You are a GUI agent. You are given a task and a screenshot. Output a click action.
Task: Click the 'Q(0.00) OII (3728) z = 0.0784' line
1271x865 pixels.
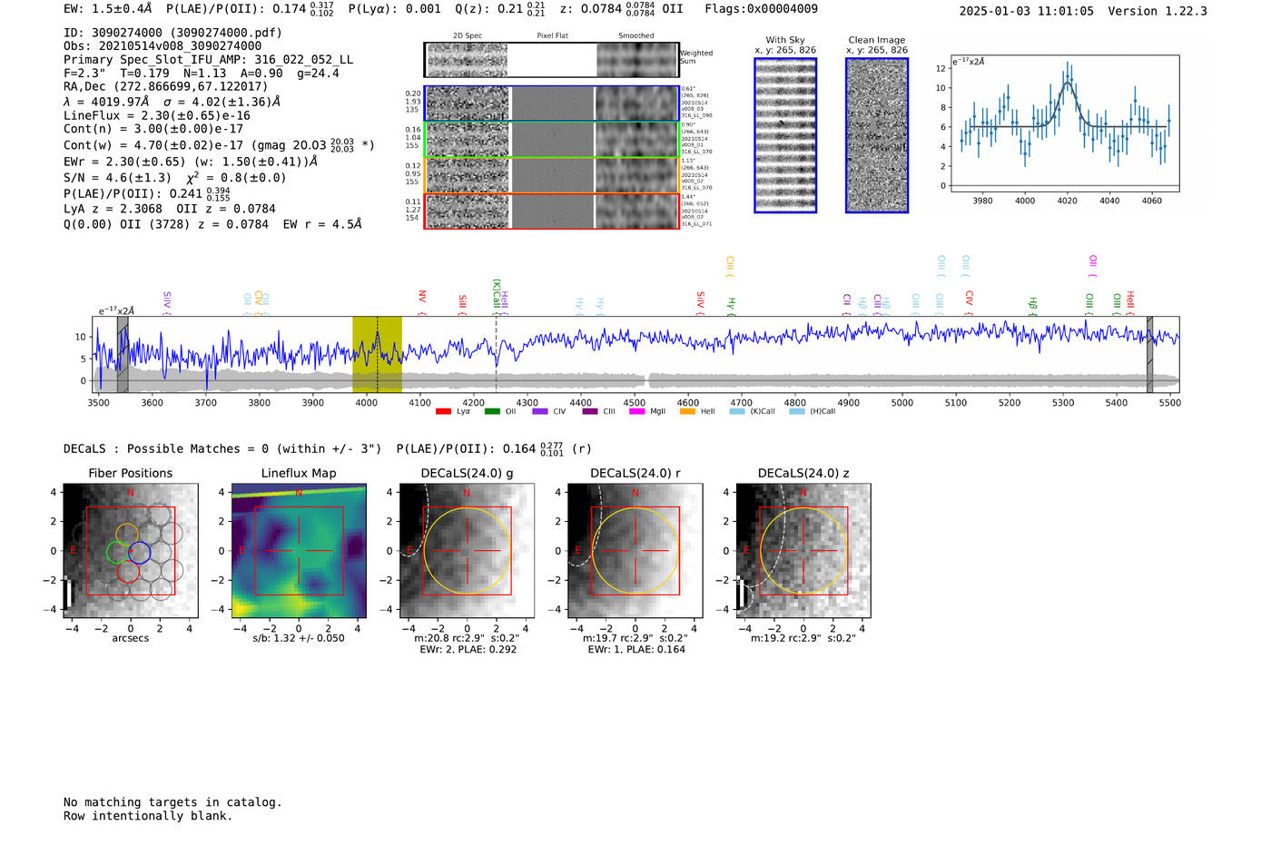click(212, 224)
